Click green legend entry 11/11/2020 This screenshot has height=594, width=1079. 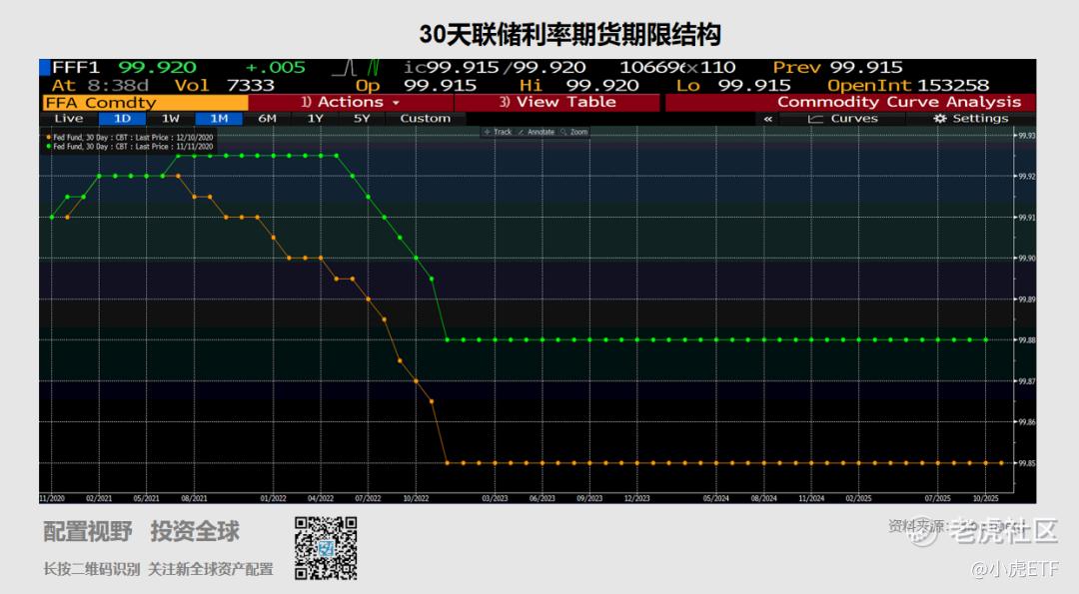(x=129, y=147)
